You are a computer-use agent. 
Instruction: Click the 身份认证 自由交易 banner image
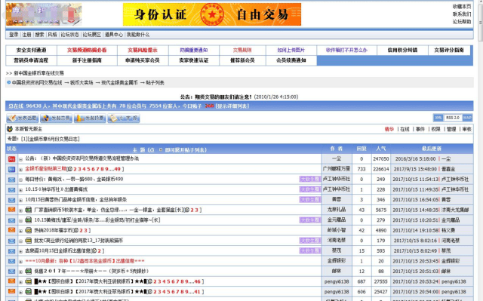(212, 14)
